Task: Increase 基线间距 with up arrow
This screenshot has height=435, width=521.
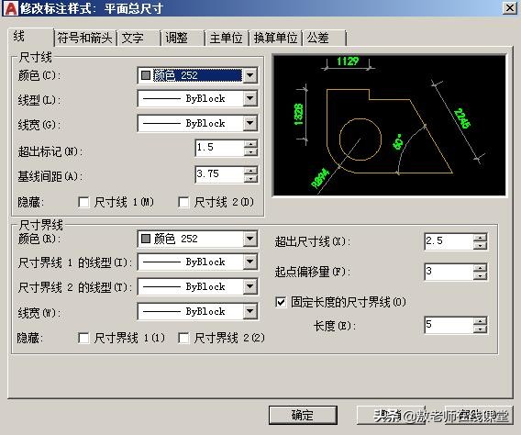Action: pos(250,171)
